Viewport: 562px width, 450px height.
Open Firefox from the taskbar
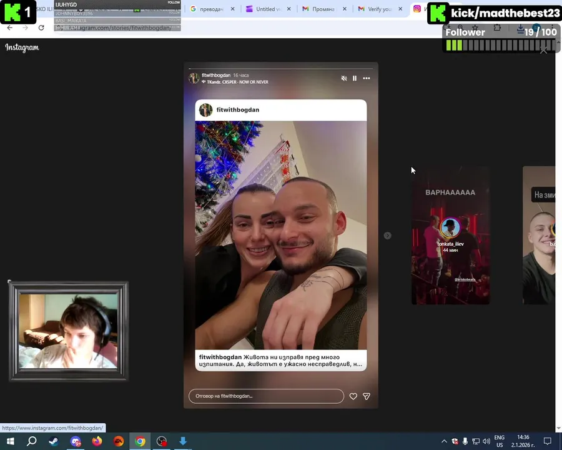click(97, 441)
